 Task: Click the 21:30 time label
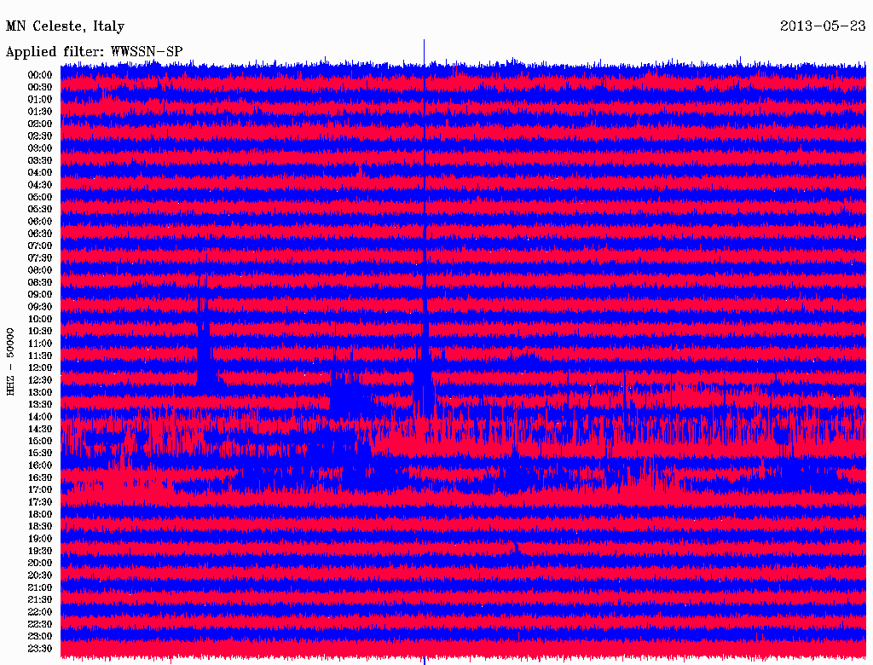point(40,600)
